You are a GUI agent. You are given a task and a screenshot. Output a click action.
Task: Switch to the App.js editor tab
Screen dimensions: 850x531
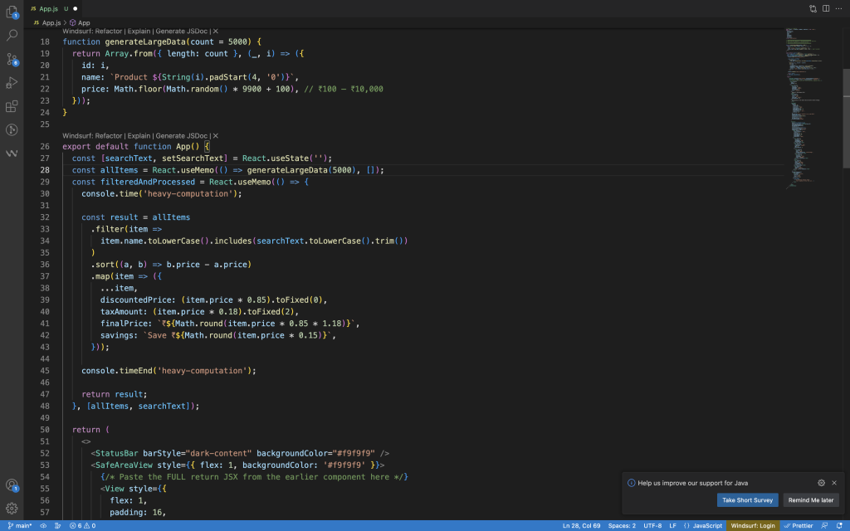(50, 8)
